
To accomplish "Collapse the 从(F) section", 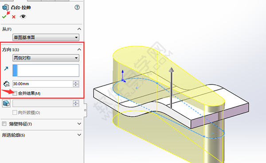I will click(x=79, y=29).
